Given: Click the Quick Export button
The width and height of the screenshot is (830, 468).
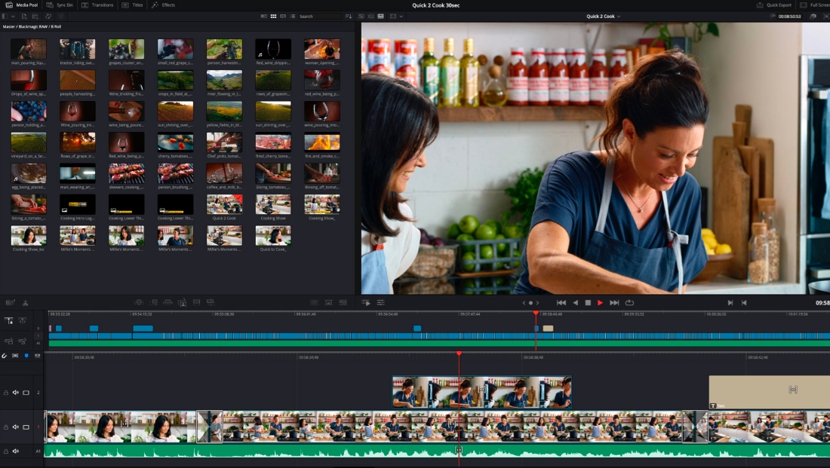Looking at the screenshot, I should tap(774, 5).
